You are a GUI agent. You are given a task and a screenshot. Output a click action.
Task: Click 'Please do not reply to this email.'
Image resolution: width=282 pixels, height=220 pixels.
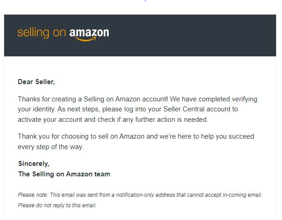pyautogui.click(x=57, y=205)
